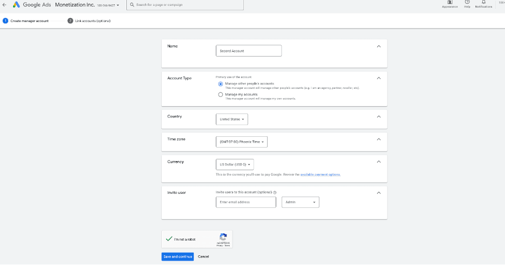505x265 pixels.
Task: Open available payment options link
Action: tap(320, 175)
